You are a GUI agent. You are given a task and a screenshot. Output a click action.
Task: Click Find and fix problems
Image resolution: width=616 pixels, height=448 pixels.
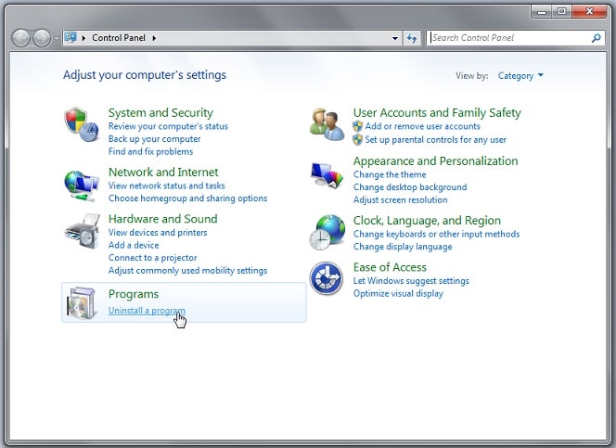point(151,151)
